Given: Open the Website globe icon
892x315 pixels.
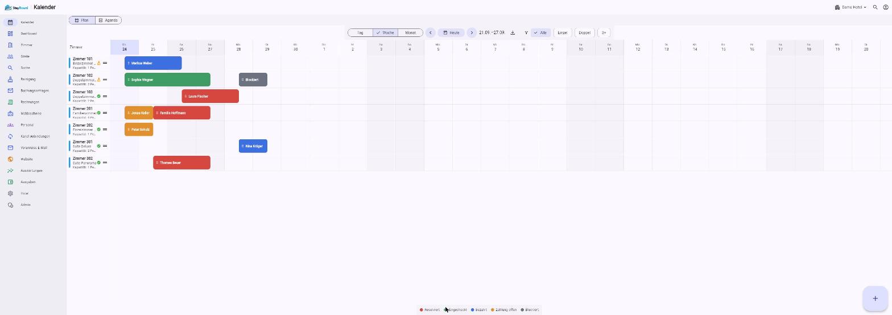Looking at the screenshot, I should pos(10,159).
